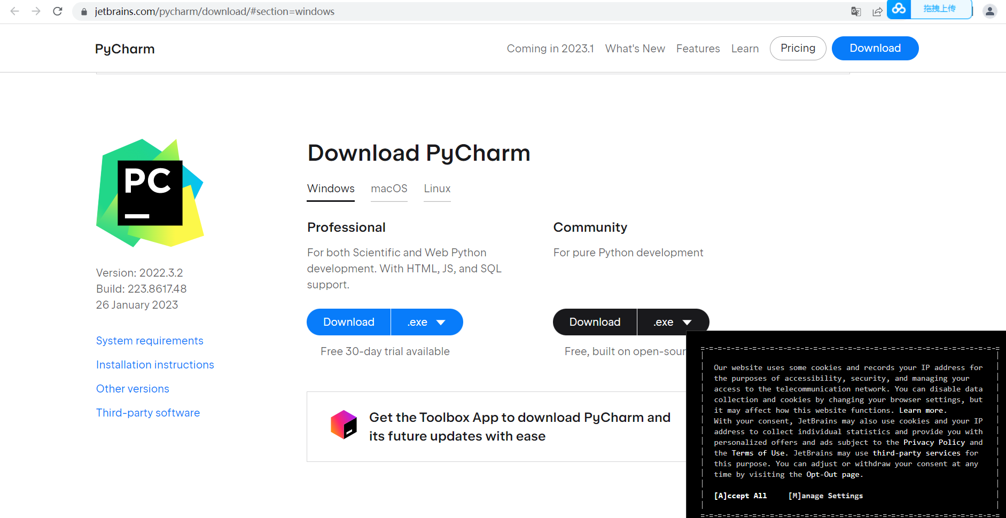
Task: Click Learn more in cookie notice
Action: (922, 410)
